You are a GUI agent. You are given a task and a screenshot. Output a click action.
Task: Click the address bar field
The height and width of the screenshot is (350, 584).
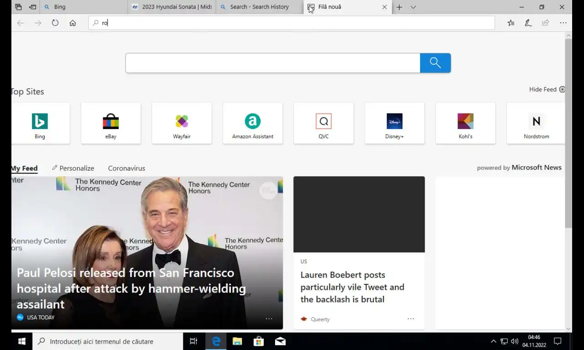coord(292,23)
